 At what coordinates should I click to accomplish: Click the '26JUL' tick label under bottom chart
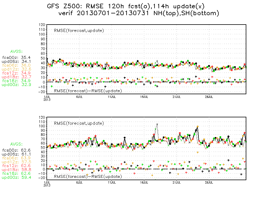tap(209, 182)
